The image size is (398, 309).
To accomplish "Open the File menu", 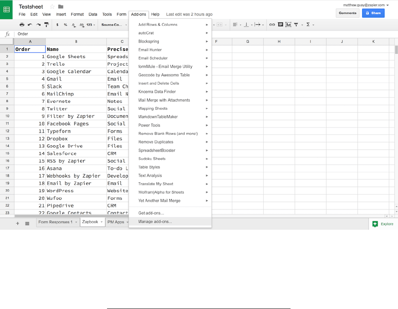I will coord(22,14).
